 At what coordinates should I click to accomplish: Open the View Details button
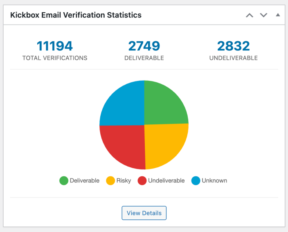point(144,213)
